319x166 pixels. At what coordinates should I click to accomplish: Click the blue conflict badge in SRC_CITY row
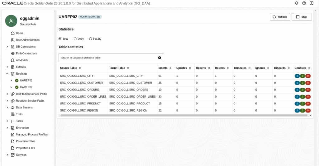(x=297, y=76)
